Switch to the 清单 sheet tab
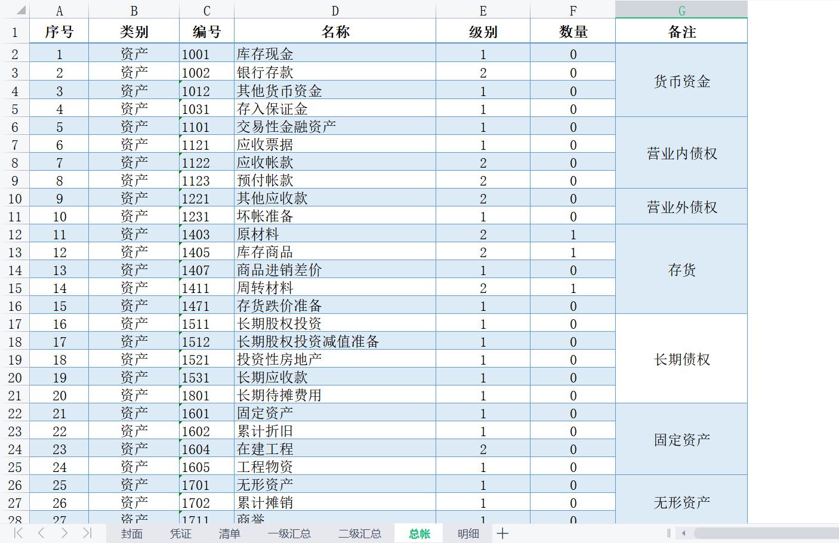This screenshot has height=543, width=839. (x=229, y=534)
